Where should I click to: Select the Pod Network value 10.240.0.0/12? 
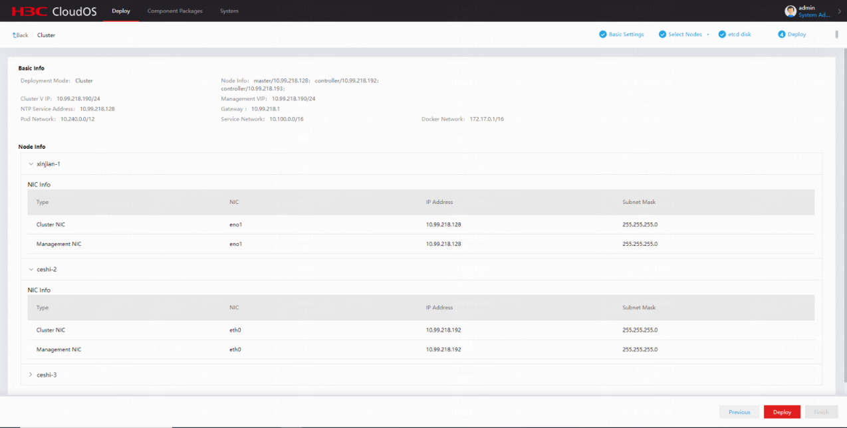pyautogui.click(x=78, y=119)
